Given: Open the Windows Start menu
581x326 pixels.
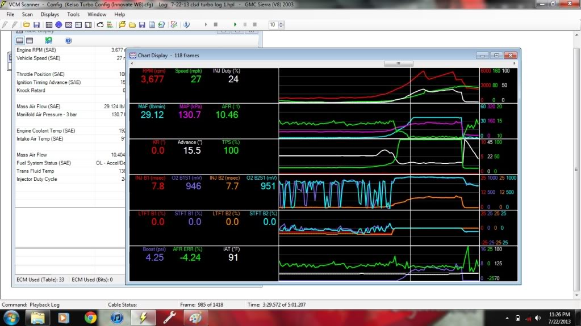Looking at the screenshot, I should click(11, 317).
